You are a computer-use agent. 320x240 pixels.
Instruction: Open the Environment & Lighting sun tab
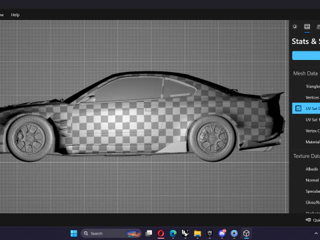[295, 27]
